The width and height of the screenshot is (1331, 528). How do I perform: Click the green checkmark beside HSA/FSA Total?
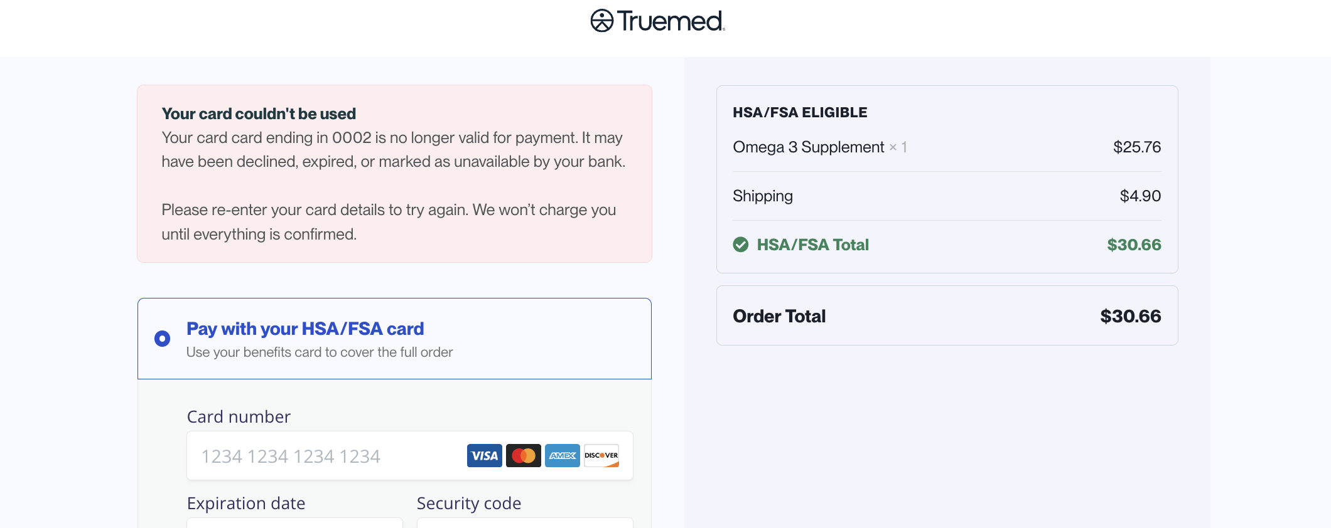click(x=741, y=245)
